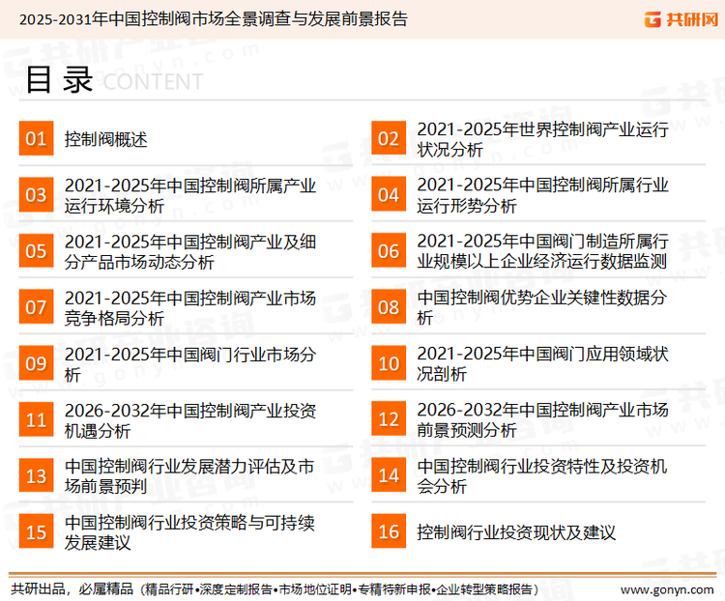Open chapter 中国阀门制造所属行业规模以上企业经济运行数据监测
This screenshot has width=725, height=601.
(x=542, y=251)
